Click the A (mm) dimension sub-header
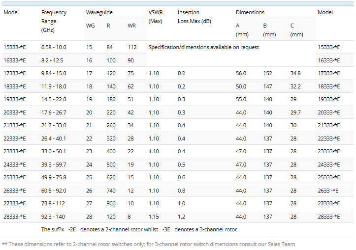The image size is (356, 250). [x=242, y=29]
